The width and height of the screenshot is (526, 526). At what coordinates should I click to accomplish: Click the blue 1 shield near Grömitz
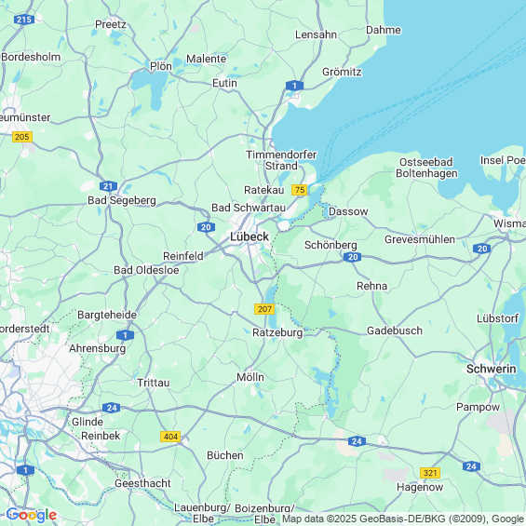point(294,86)
